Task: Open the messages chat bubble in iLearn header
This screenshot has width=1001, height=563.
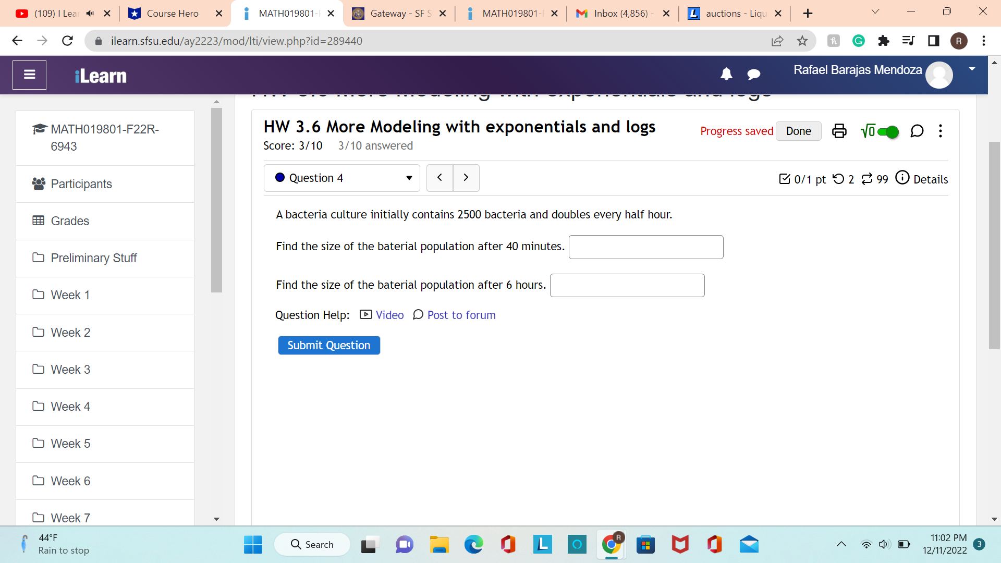Action: (x=753, y=75)
